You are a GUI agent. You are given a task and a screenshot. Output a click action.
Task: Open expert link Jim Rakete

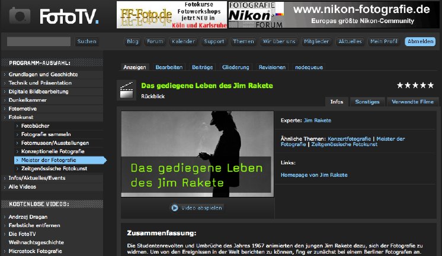tap(318, 121)
